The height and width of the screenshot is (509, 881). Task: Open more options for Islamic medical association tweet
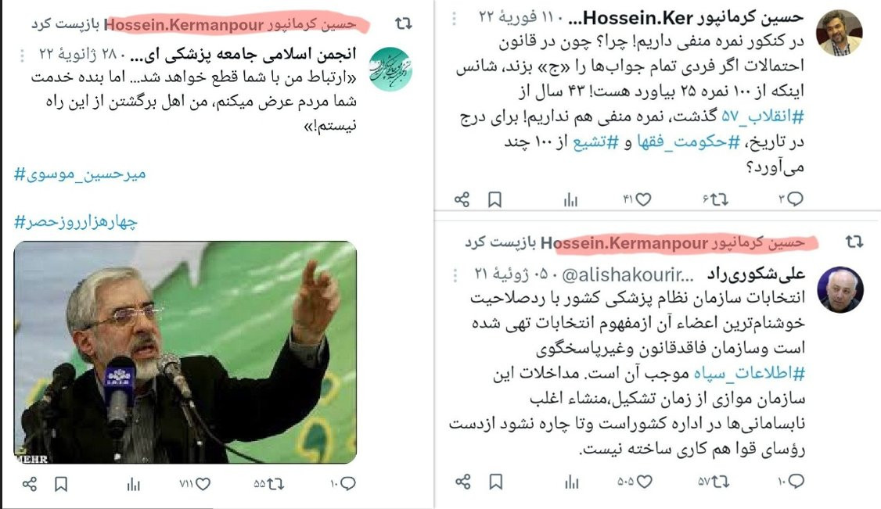(x=23, y=55)
